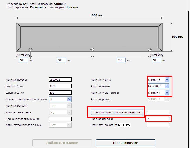
Task: Click the left hinge hole marker on the diagram
Action: point(31,49)
